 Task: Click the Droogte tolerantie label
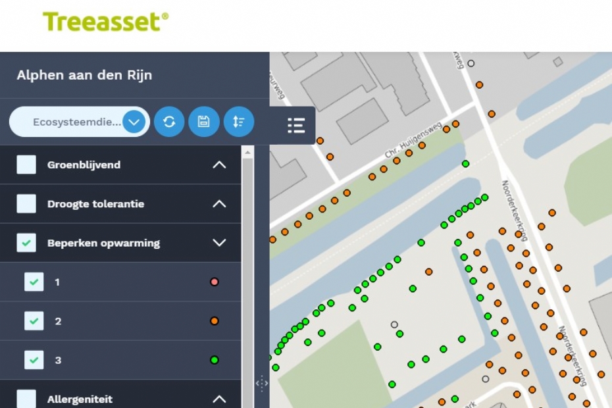tap(95, 204)
